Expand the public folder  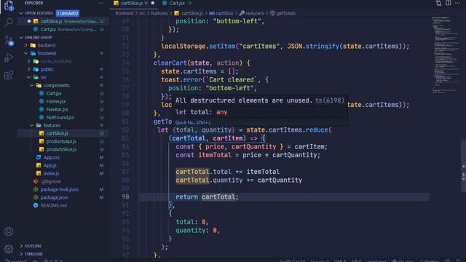pyautogui.click(x=29, y=70)
